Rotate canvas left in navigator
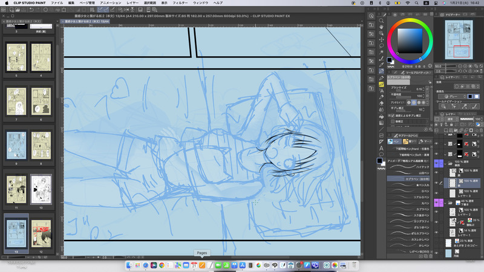The height and width of the screenshot is (272, 484). pos(460,71)
